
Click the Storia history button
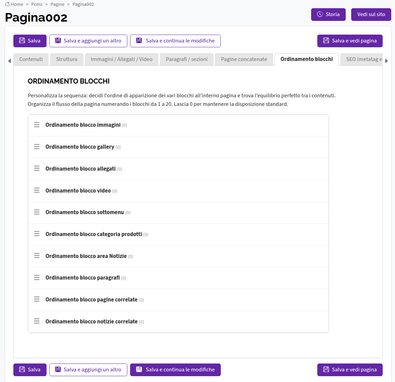point(328,14)
